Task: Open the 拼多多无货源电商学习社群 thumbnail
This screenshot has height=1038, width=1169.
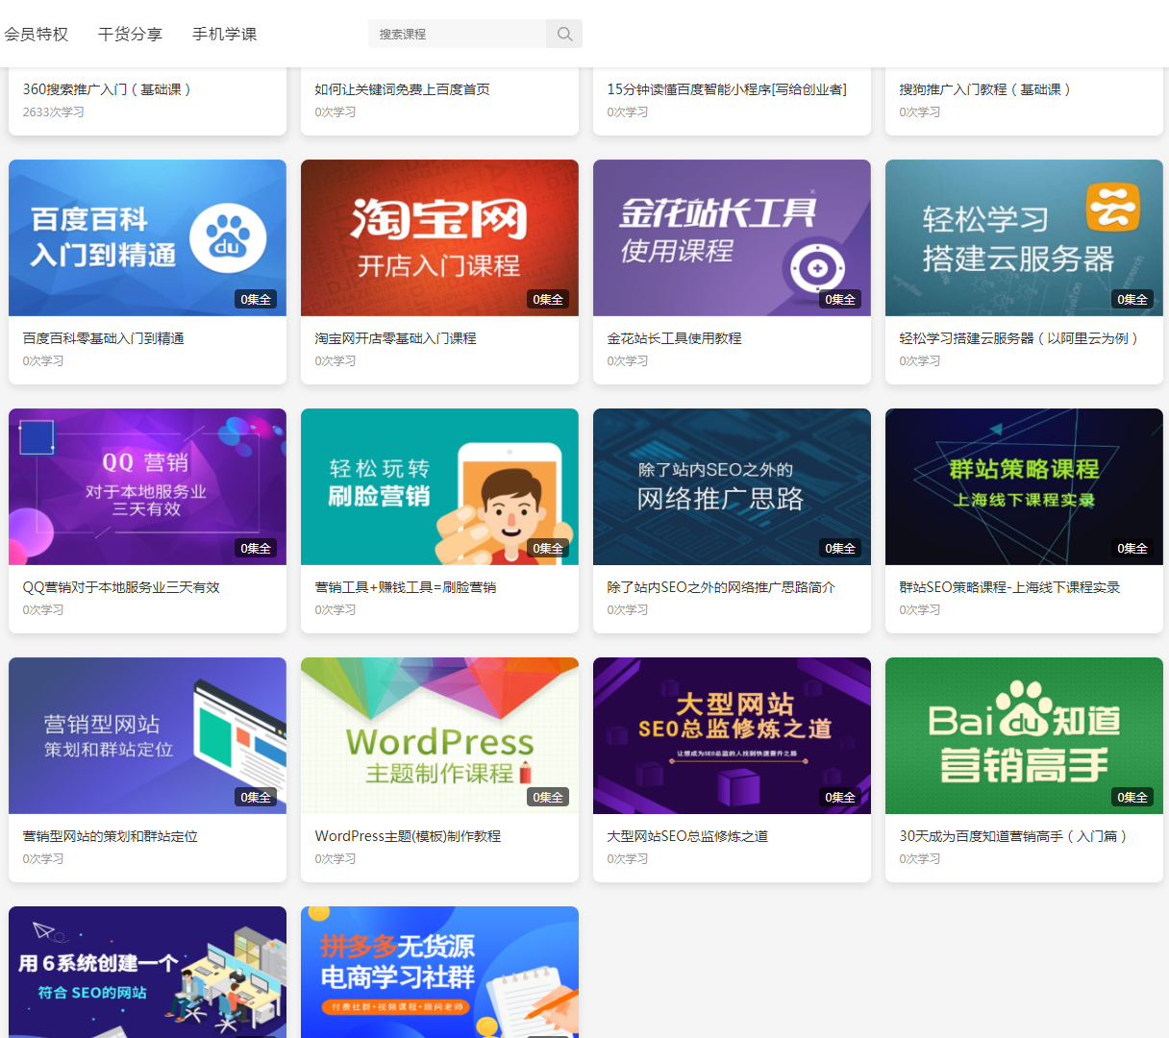Action: 439,972
